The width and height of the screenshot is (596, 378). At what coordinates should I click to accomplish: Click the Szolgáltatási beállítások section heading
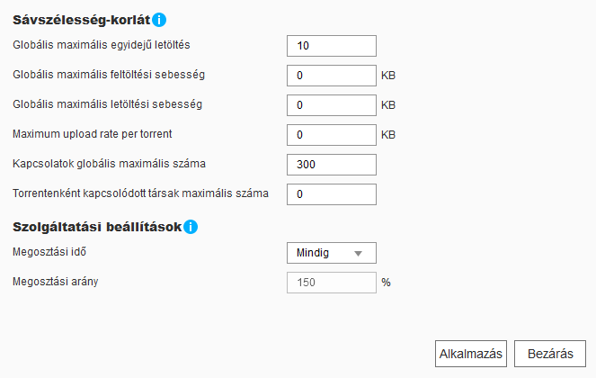[96, 227]
